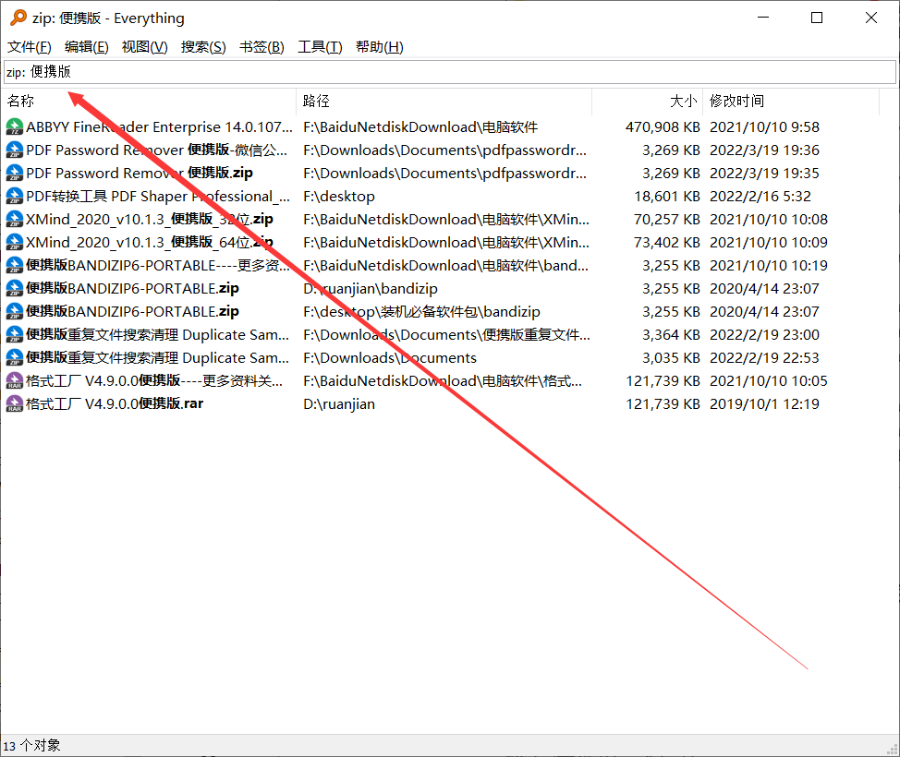Select PDF Password Remover 便携版-微信公 file name
This screenshot has height=757, width=900.
(x=157, y=150)
